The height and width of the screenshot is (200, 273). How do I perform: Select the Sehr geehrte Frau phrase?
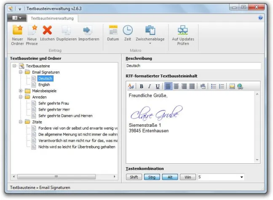[54, 104]
